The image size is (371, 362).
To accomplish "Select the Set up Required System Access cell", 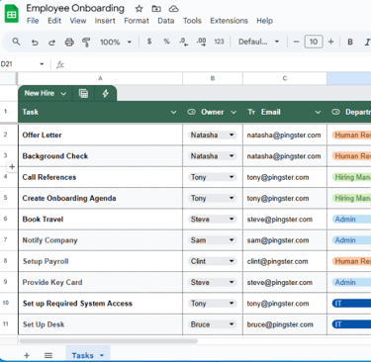I will (100, 304).
